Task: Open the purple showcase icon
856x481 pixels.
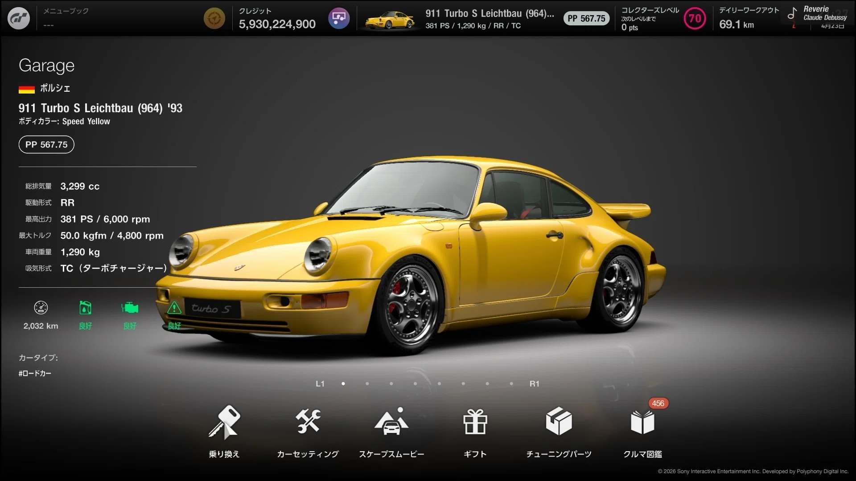Action: tap(339, 18)
